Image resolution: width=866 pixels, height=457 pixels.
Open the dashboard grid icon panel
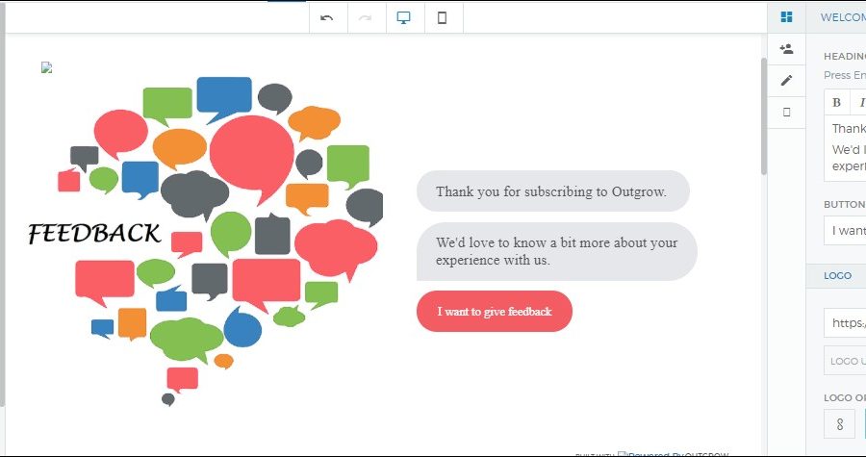[x=786, y=16]
